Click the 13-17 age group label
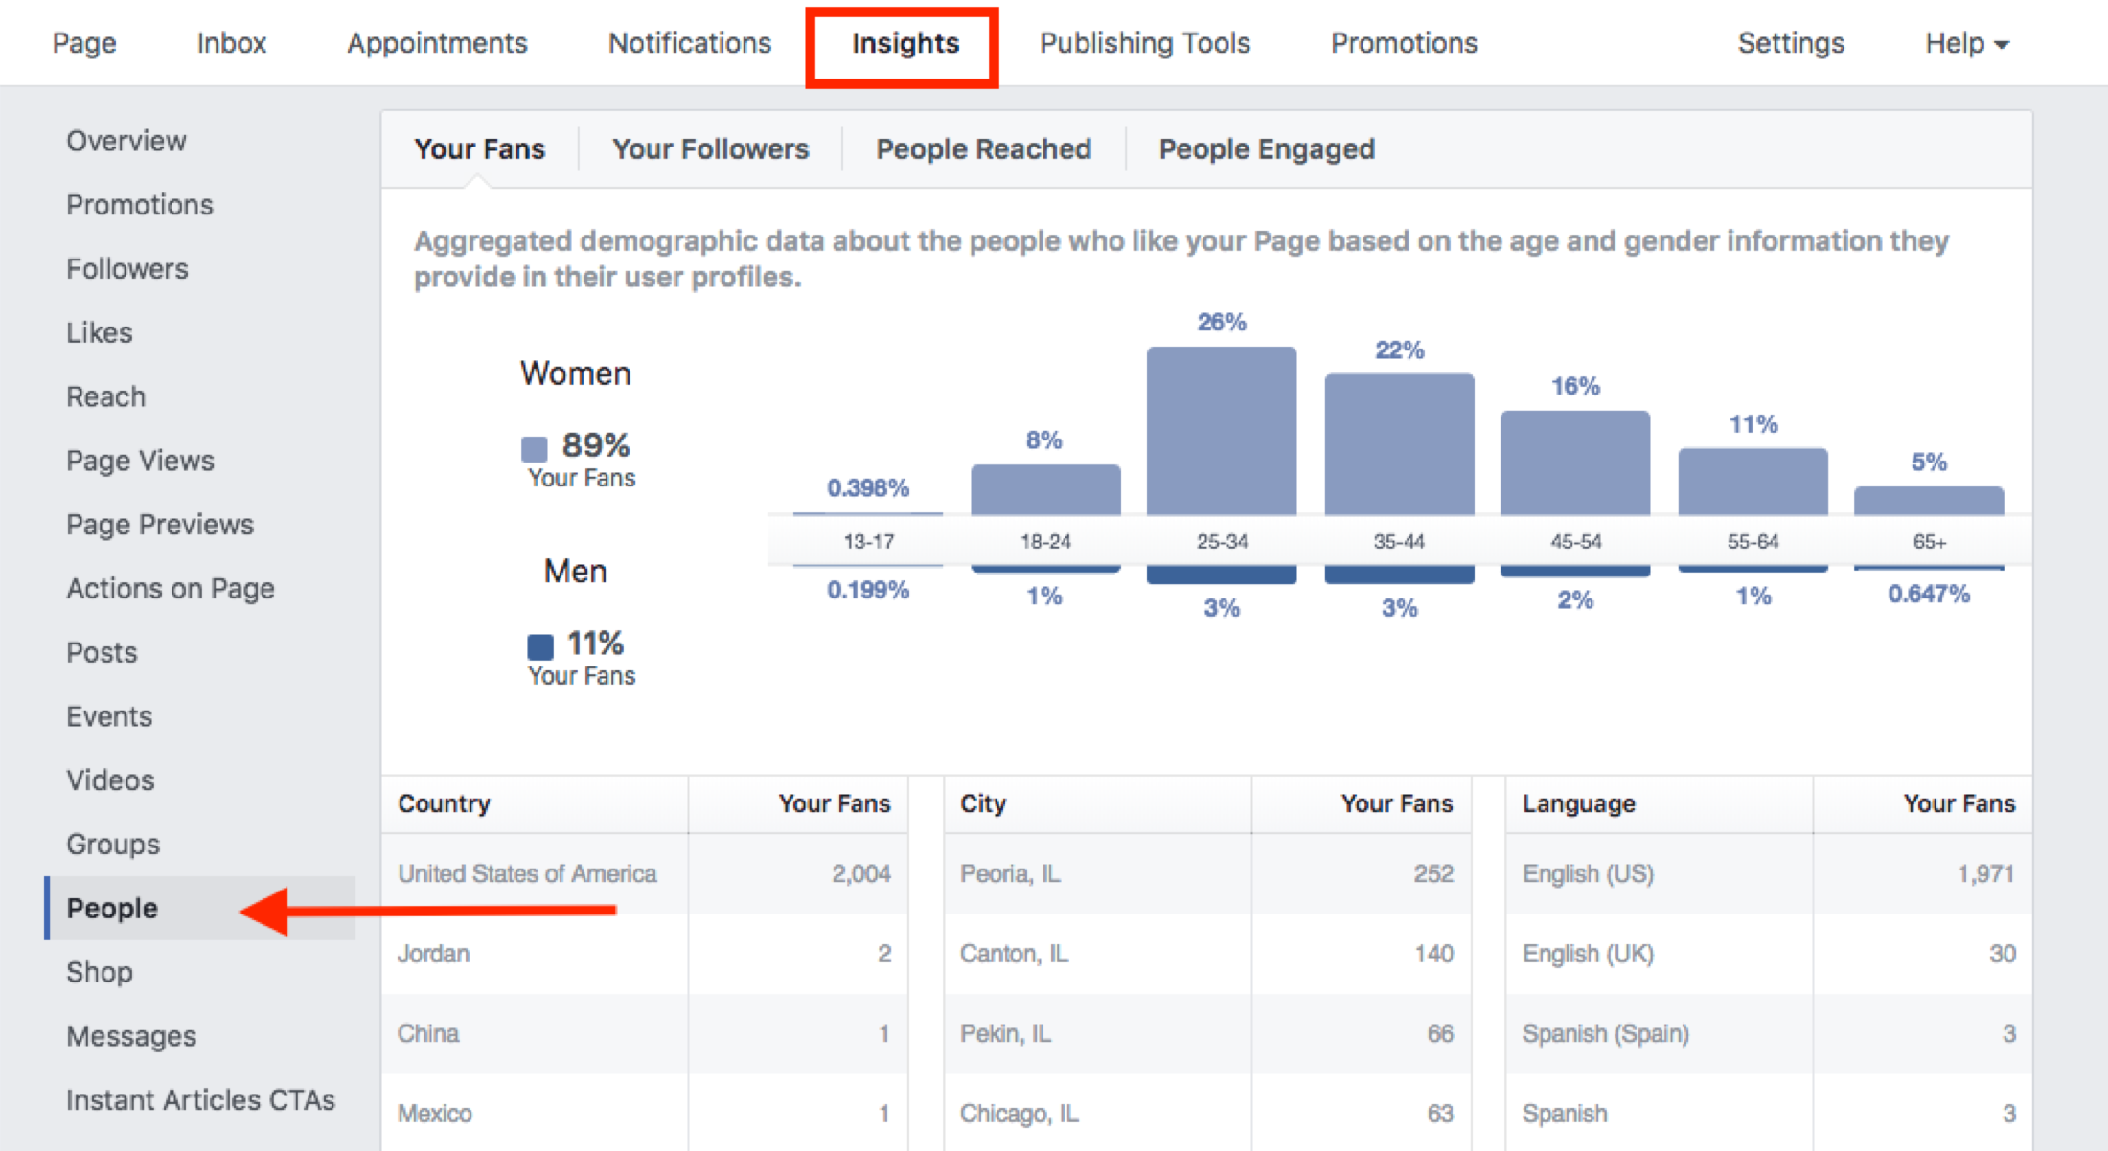 [869, 542]
